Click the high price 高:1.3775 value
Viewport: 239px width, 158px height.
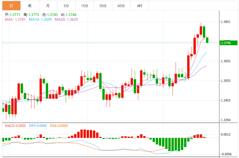coord(31,15)
